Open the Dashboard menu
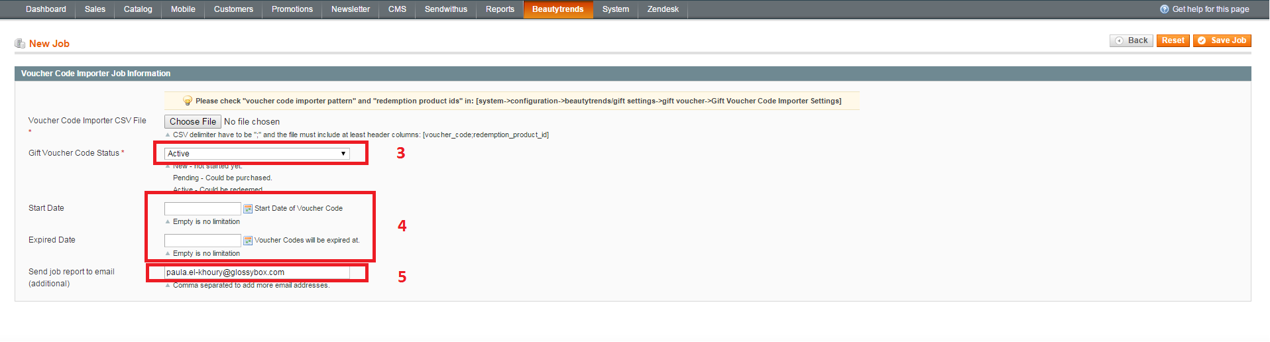This screenshot has height=342, width=1270. [x=46, y=9]
